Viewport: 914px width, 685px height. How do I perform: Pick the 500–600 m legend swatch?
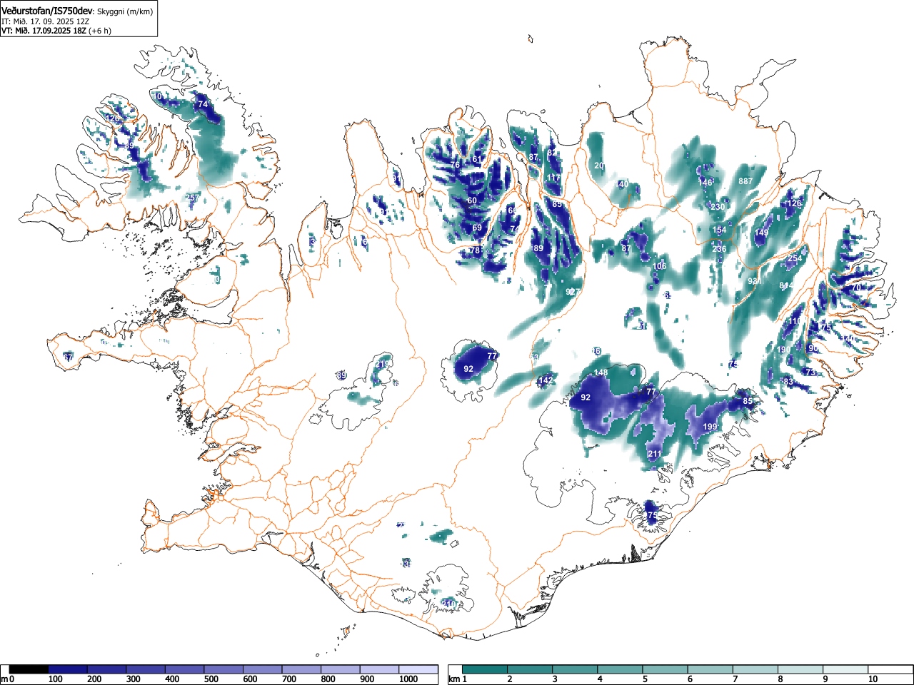pyautogui.click(x=224, y=669)
